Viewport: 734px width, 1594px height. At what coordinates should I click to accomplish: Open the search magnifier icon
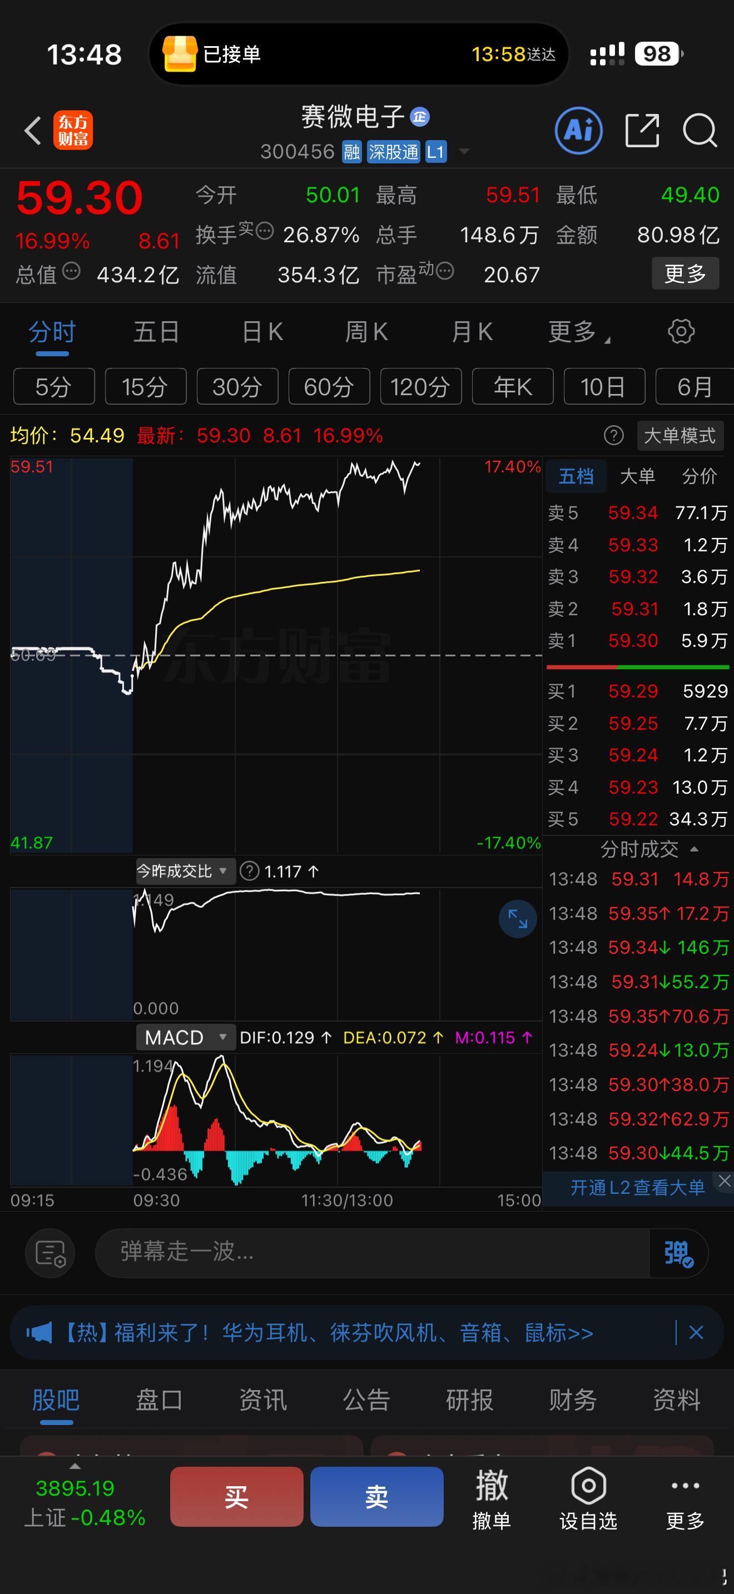coord(700,131)
